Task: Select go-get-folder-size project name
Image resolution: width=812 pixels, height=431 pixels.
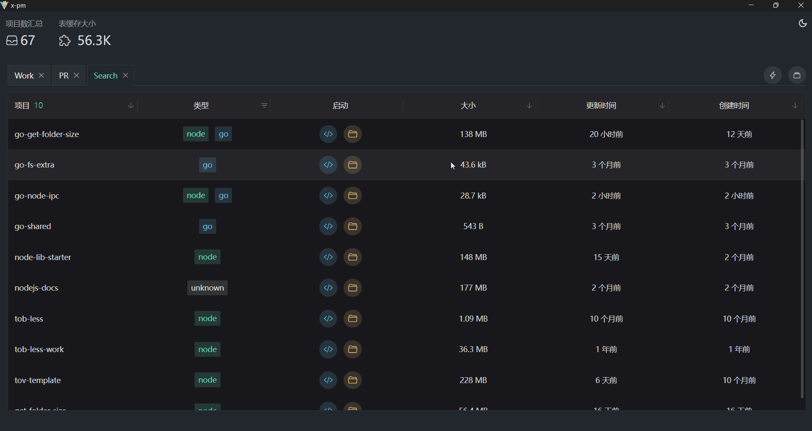Action: pos(47,134)
